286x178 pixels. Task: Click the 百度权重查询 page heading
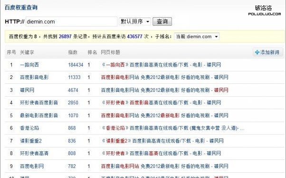click(x=21, y=8)
